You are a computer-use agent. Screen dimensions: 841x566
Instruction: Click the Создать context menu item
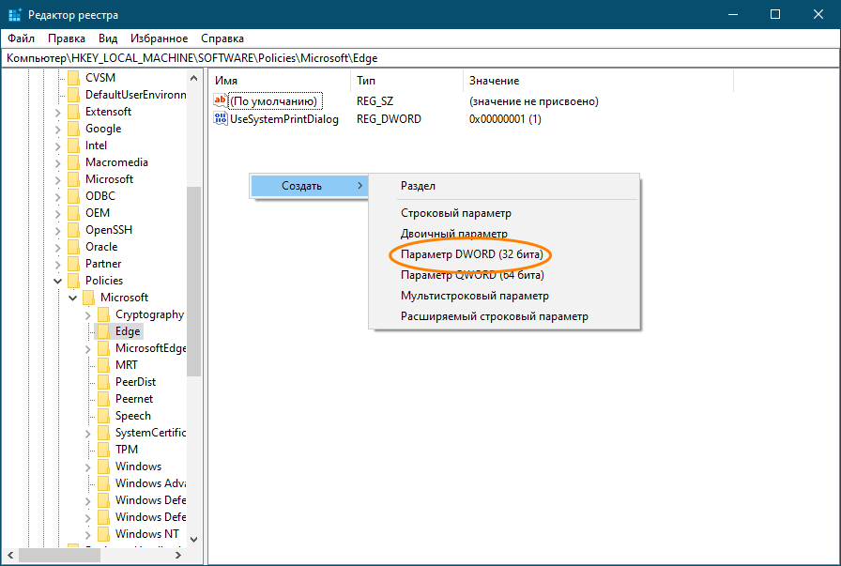310,186
